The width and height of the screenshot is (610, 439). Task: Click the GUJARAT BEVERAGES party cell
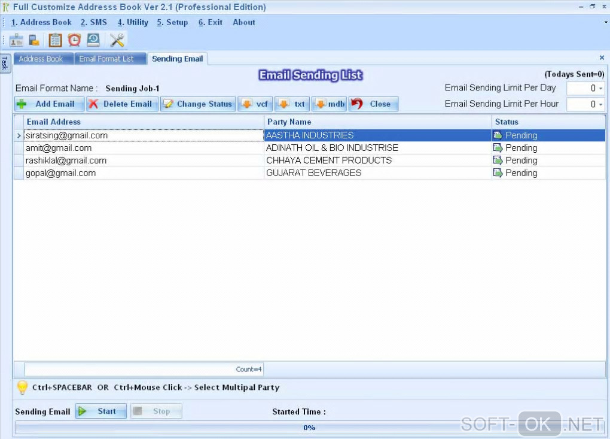pyautogui.click(x=378, y=173)
